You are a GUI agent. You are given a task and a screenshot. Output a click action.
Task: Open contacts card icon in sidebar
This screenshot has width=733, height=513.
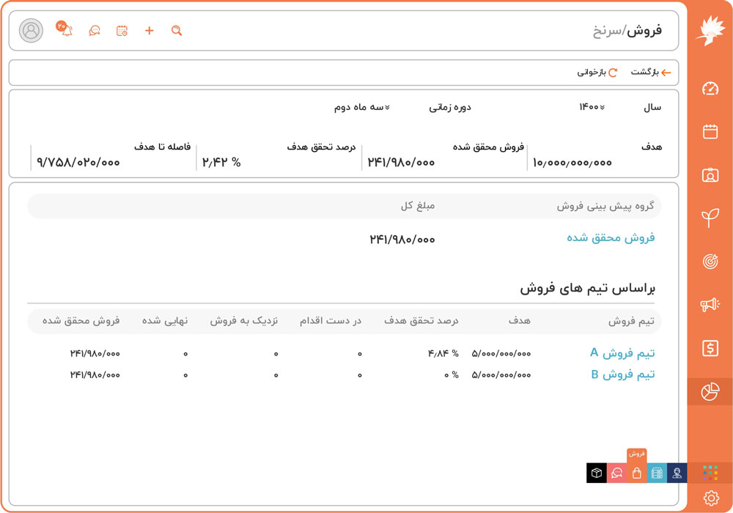point(709,175)
